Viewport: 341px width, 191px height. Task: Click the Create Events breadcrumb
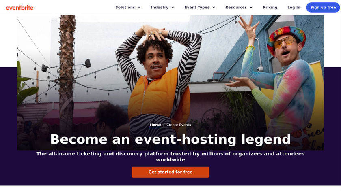pos(179,125)
